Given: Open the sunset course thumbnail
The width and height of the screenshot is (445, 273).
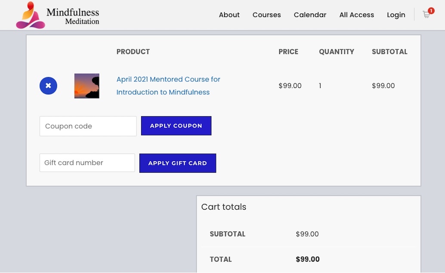Looking at the screenshot, I should pyautogui.click(x=87, y=86).
